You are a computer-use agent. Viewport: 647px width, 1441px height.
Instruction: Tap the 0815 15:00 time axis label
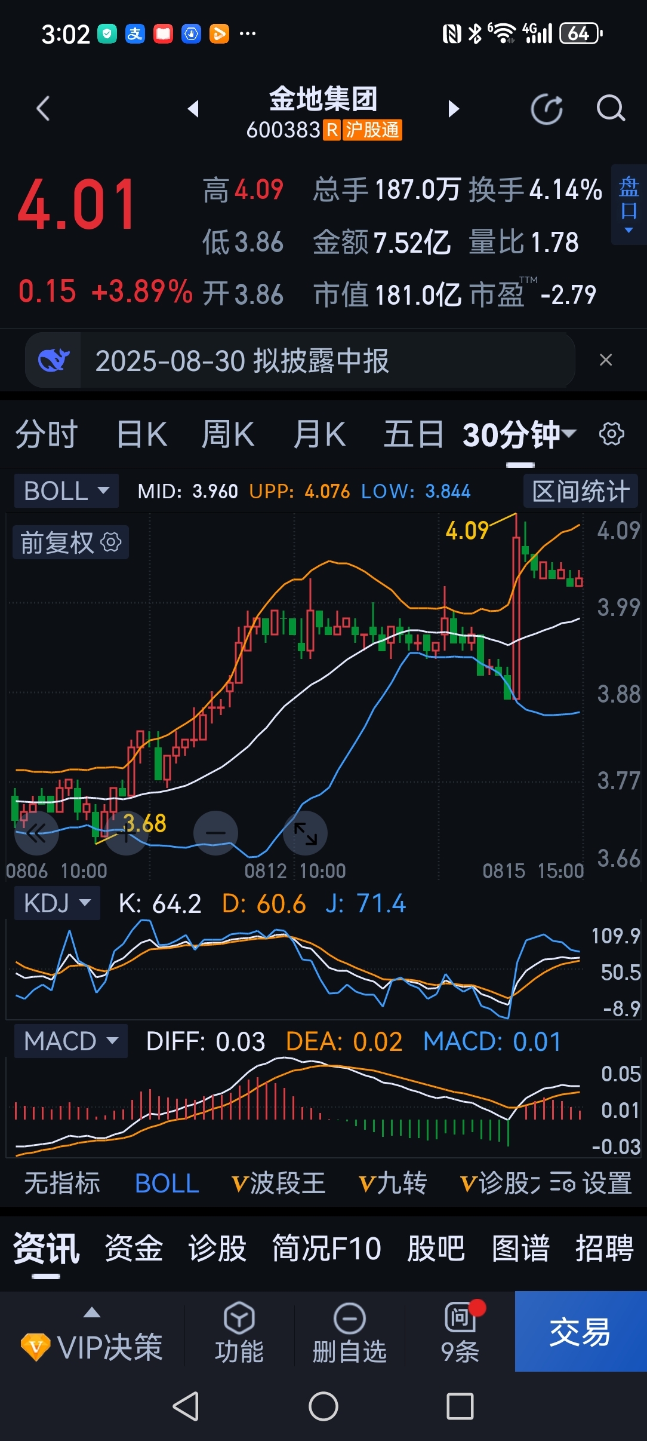(x=533, y=870)
